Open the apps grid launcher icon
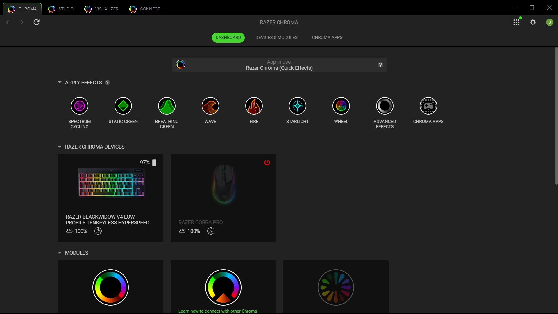 (x=516, y=22)
